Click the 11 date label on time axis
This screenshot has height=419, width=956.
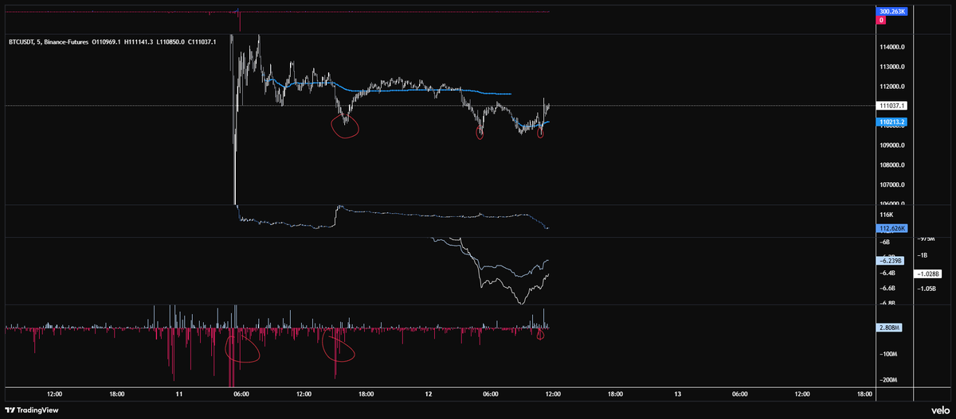tap(179, 394)
